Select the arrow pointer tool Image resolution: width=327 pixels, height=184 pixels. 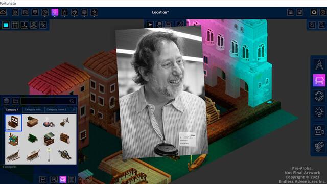tap(150, 25)
